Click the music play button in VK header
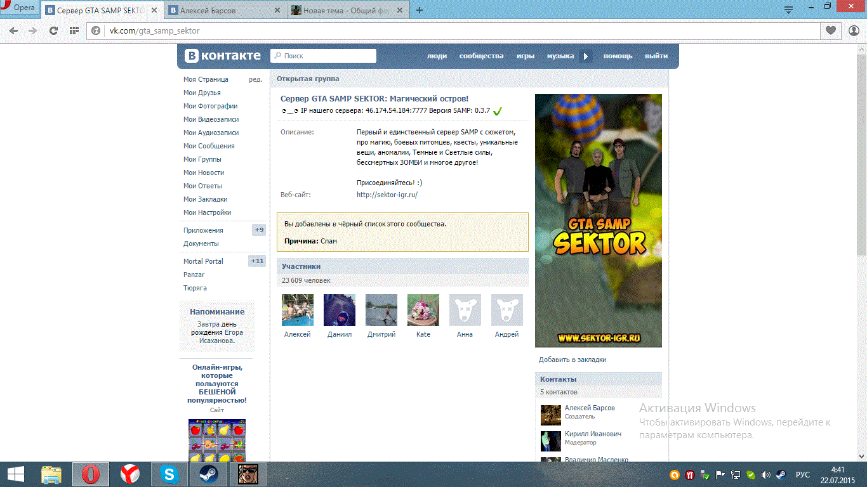The width and height of the screenshot is (867, 487). click(586, 56)
